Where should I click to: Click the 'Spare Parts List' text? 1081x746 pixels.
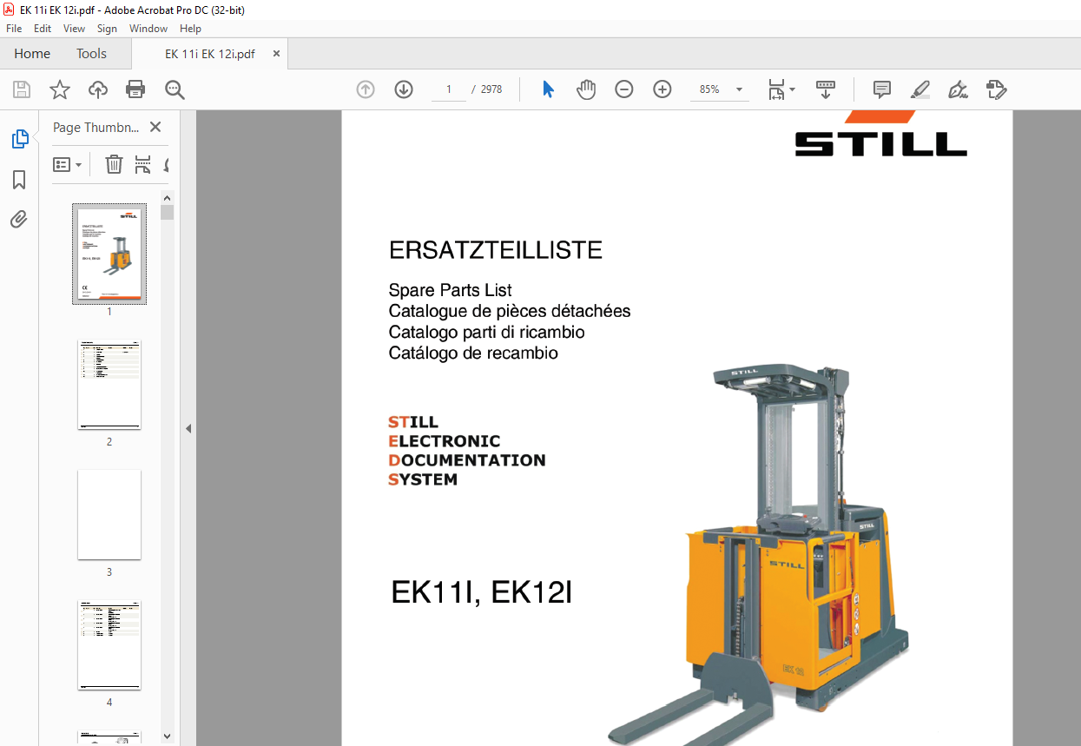pyautogui.click(x=450, y=291)
